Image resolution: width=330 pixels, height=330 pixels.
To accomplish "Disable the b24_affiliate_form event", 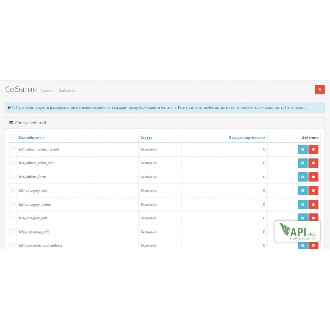I will [314, 177].
